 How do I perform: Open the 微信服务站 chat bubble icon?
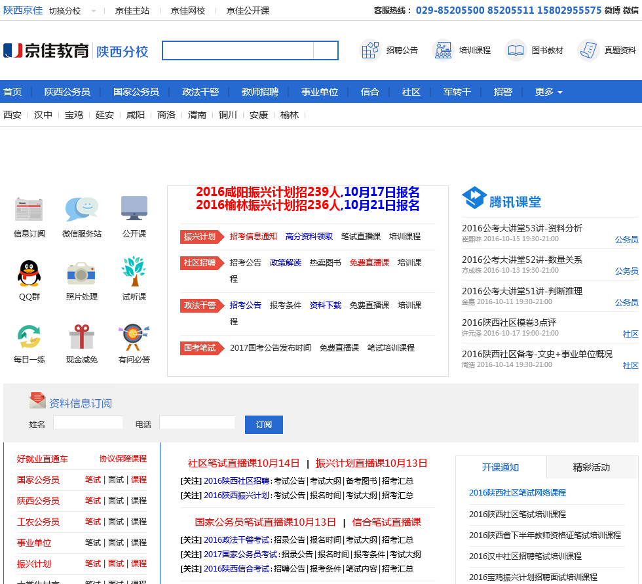[x=81, y=209]
